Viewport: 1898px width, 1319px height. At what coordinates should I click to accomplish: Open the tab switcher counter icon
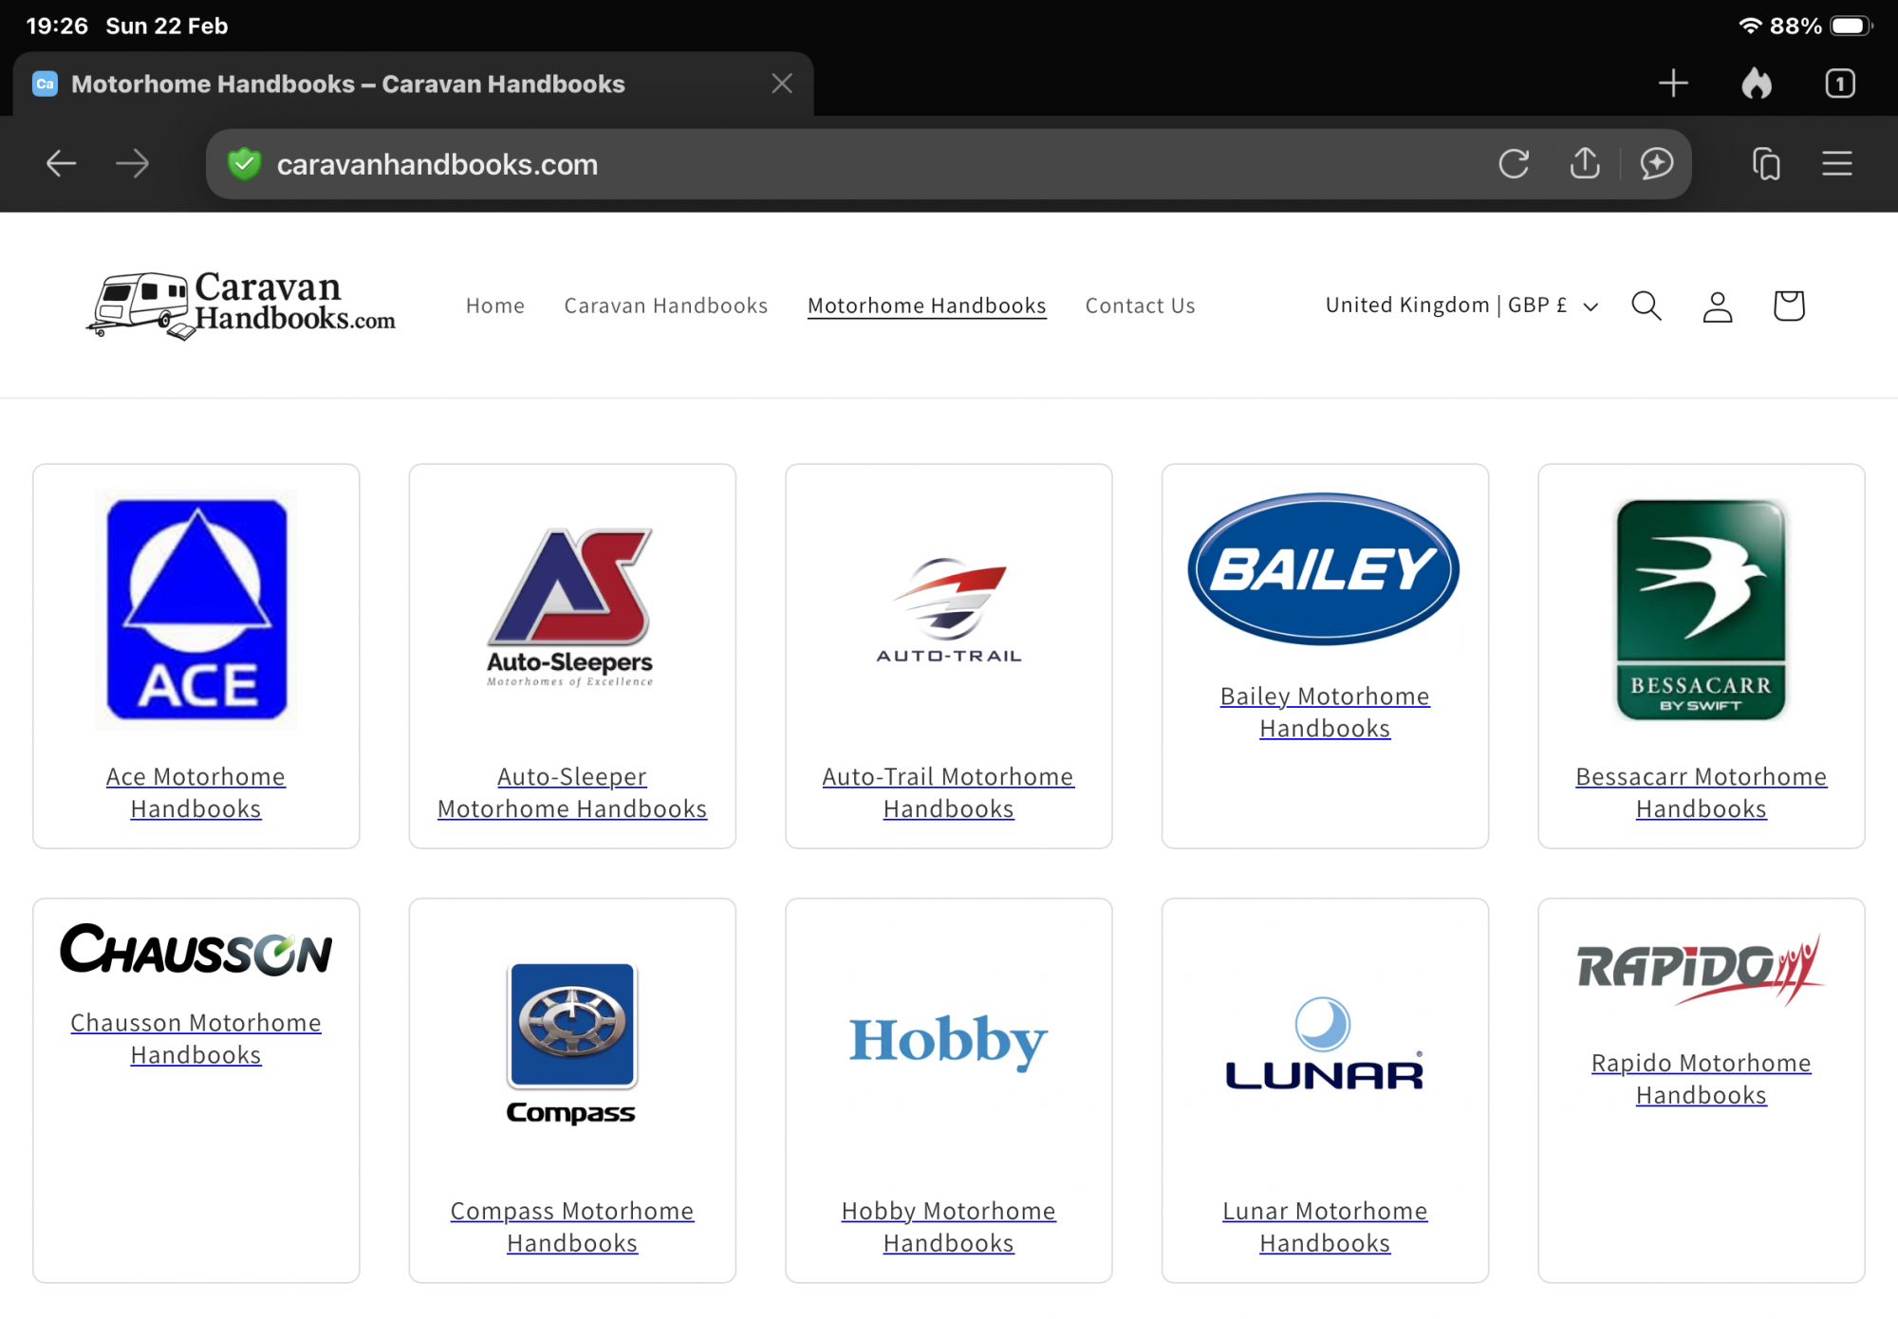[1839, 84]
